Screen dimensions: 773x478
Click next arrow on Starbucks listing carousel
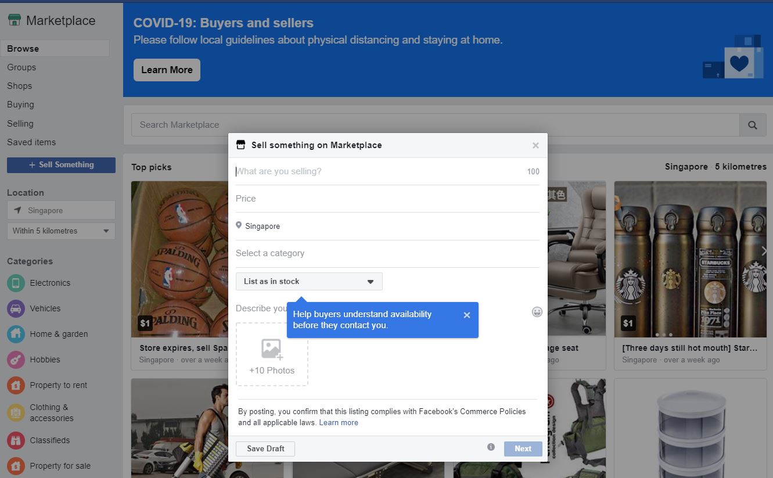click(764, 251)
